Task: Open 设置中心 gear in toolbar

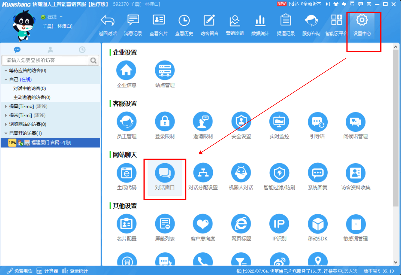Action: (362, 25)
